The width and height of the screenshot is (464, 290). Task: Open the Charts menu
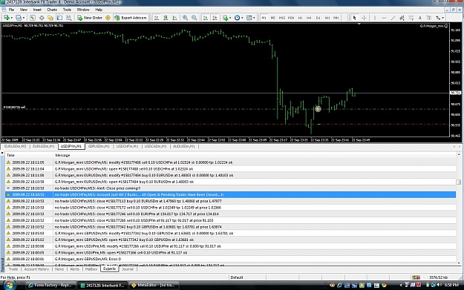pyautogui.click(x=52, y=10)
